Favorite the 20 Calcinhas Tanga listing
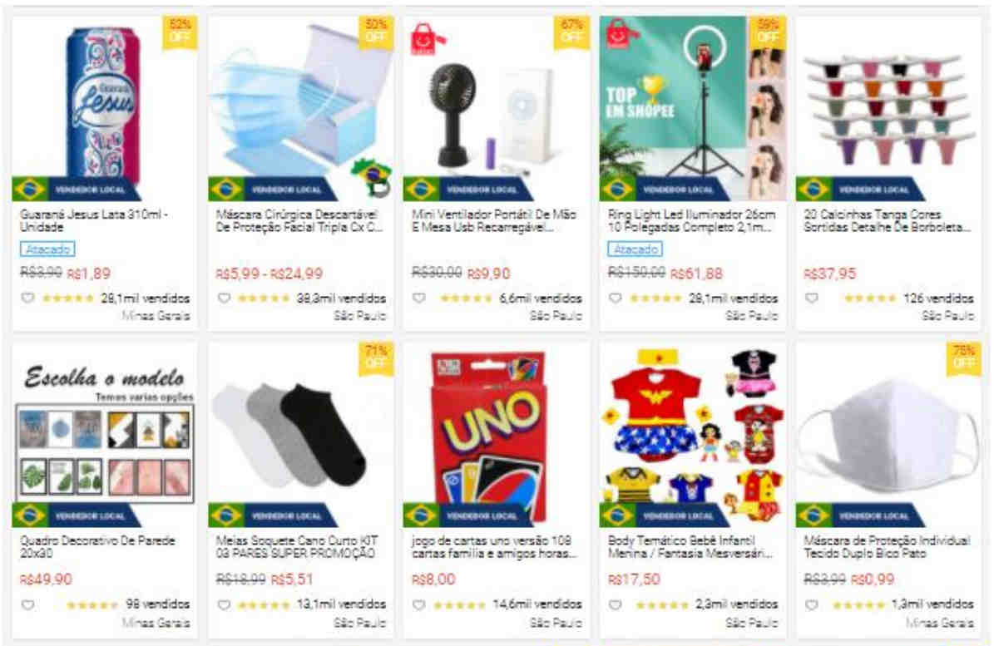 [x=812, y=298]
